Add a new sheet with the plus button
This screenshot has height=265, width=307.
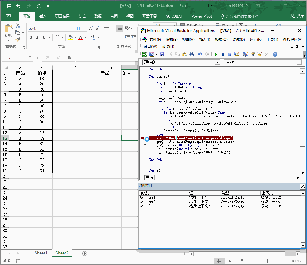pos(85,253)
